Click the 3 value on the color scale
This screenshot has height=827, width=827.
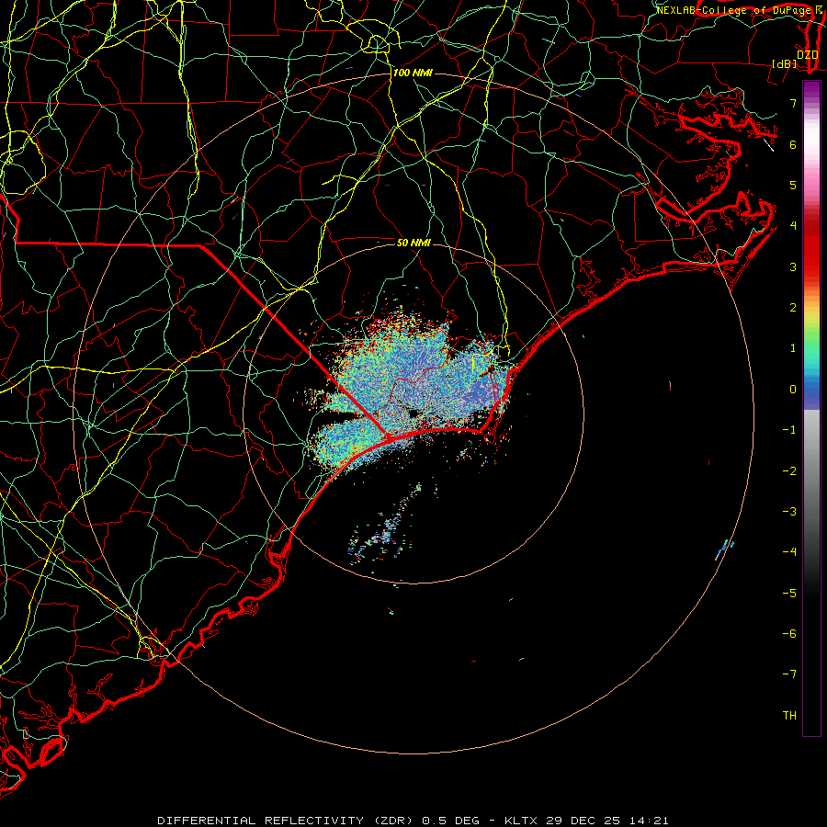[793, 266]
